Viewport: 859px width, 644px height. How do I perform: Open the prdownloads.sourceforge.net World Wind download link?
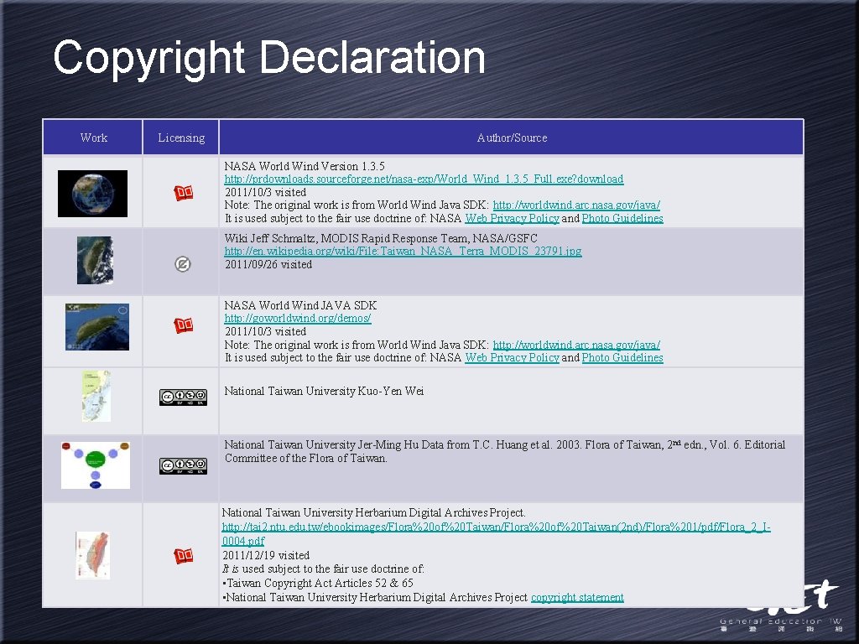pyautogui.click(x=424, y=179)
